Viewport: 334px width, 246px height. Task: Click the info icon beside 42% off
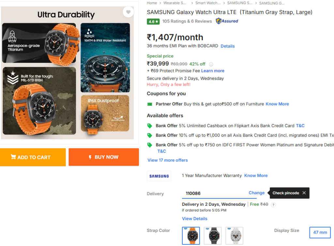click(211, 64)
